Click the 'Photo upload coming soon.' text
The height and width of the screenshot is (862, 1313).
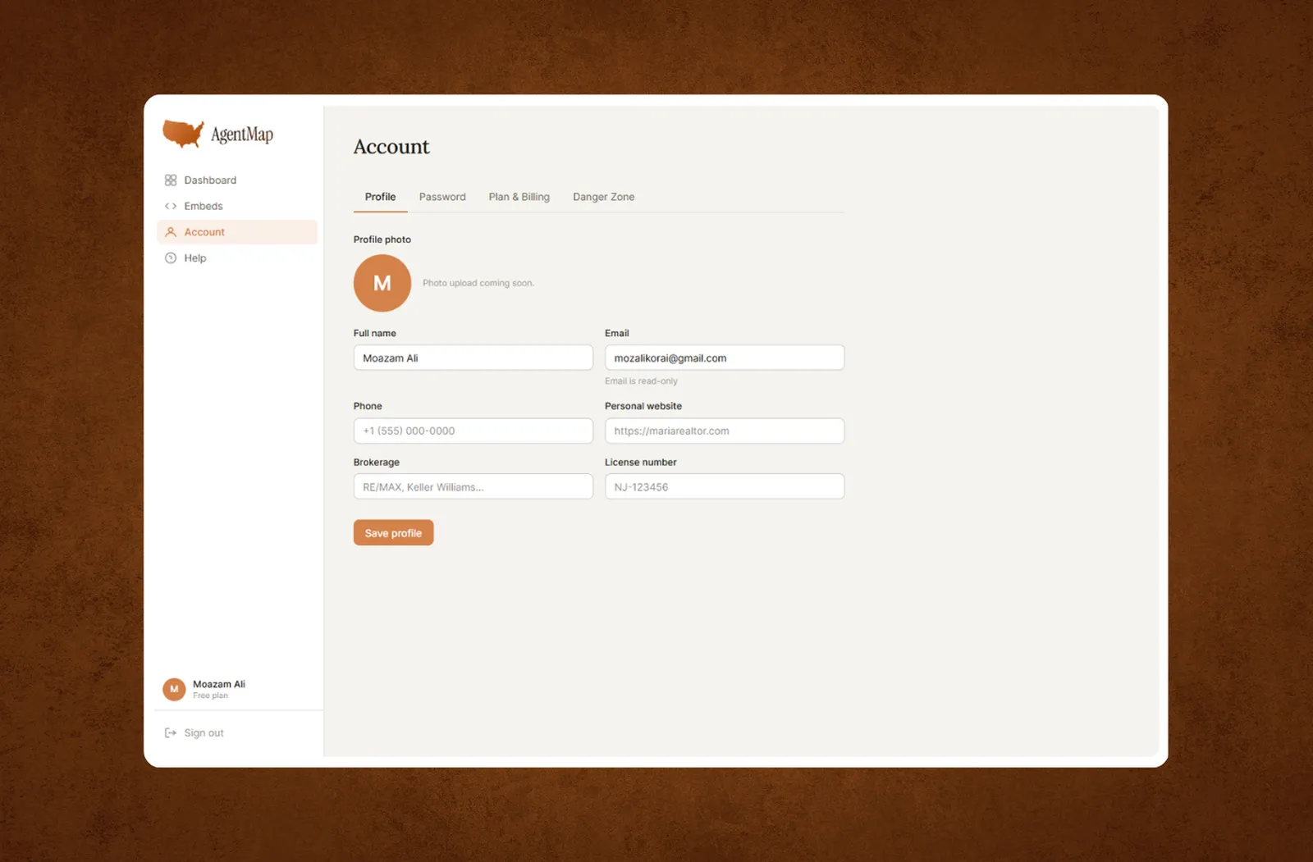click(478, 283)
